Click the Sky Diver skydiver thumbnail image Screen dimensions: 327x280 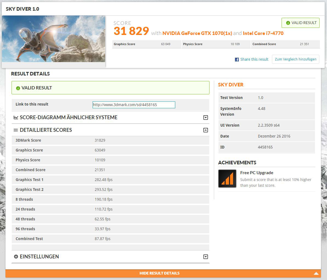click(53, 39)
